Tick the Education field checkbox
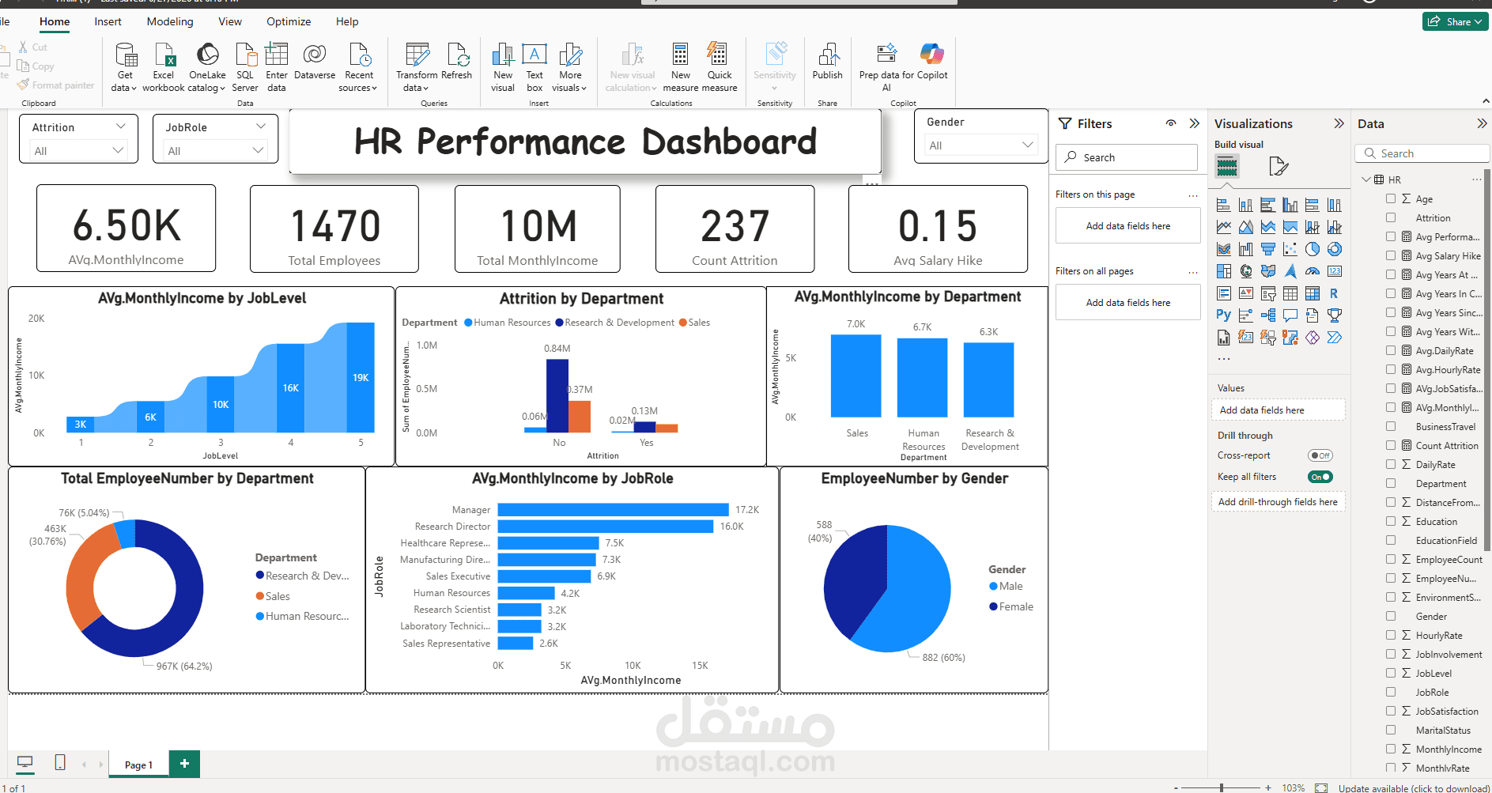The width and height of the screenshot is (1492, 793). click(x=1391, y=521)
